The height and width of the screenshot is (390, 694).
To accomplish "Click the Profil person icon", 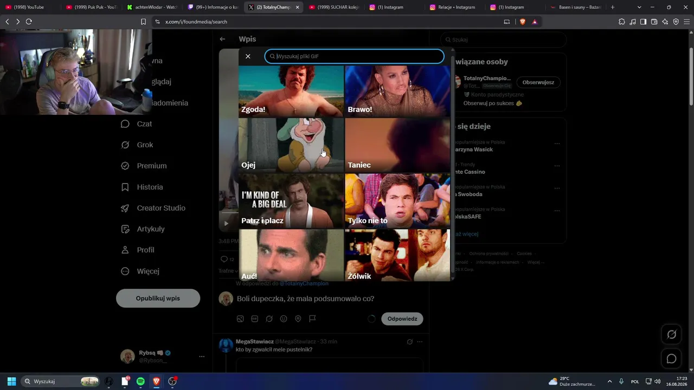I will 125,250.
